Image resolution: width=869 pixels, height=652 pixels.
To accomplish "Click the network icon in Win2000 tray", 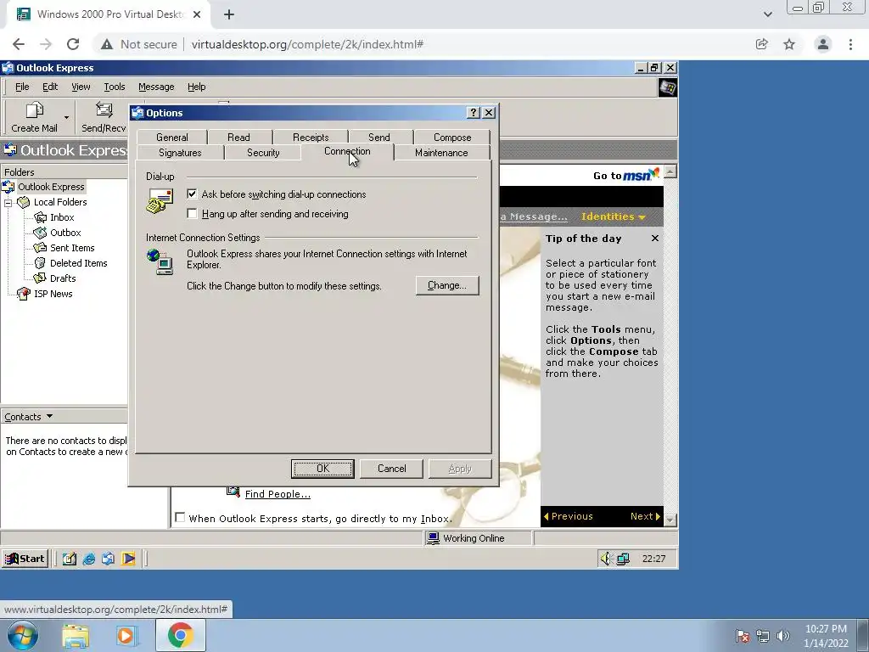I will coord(623,559).
